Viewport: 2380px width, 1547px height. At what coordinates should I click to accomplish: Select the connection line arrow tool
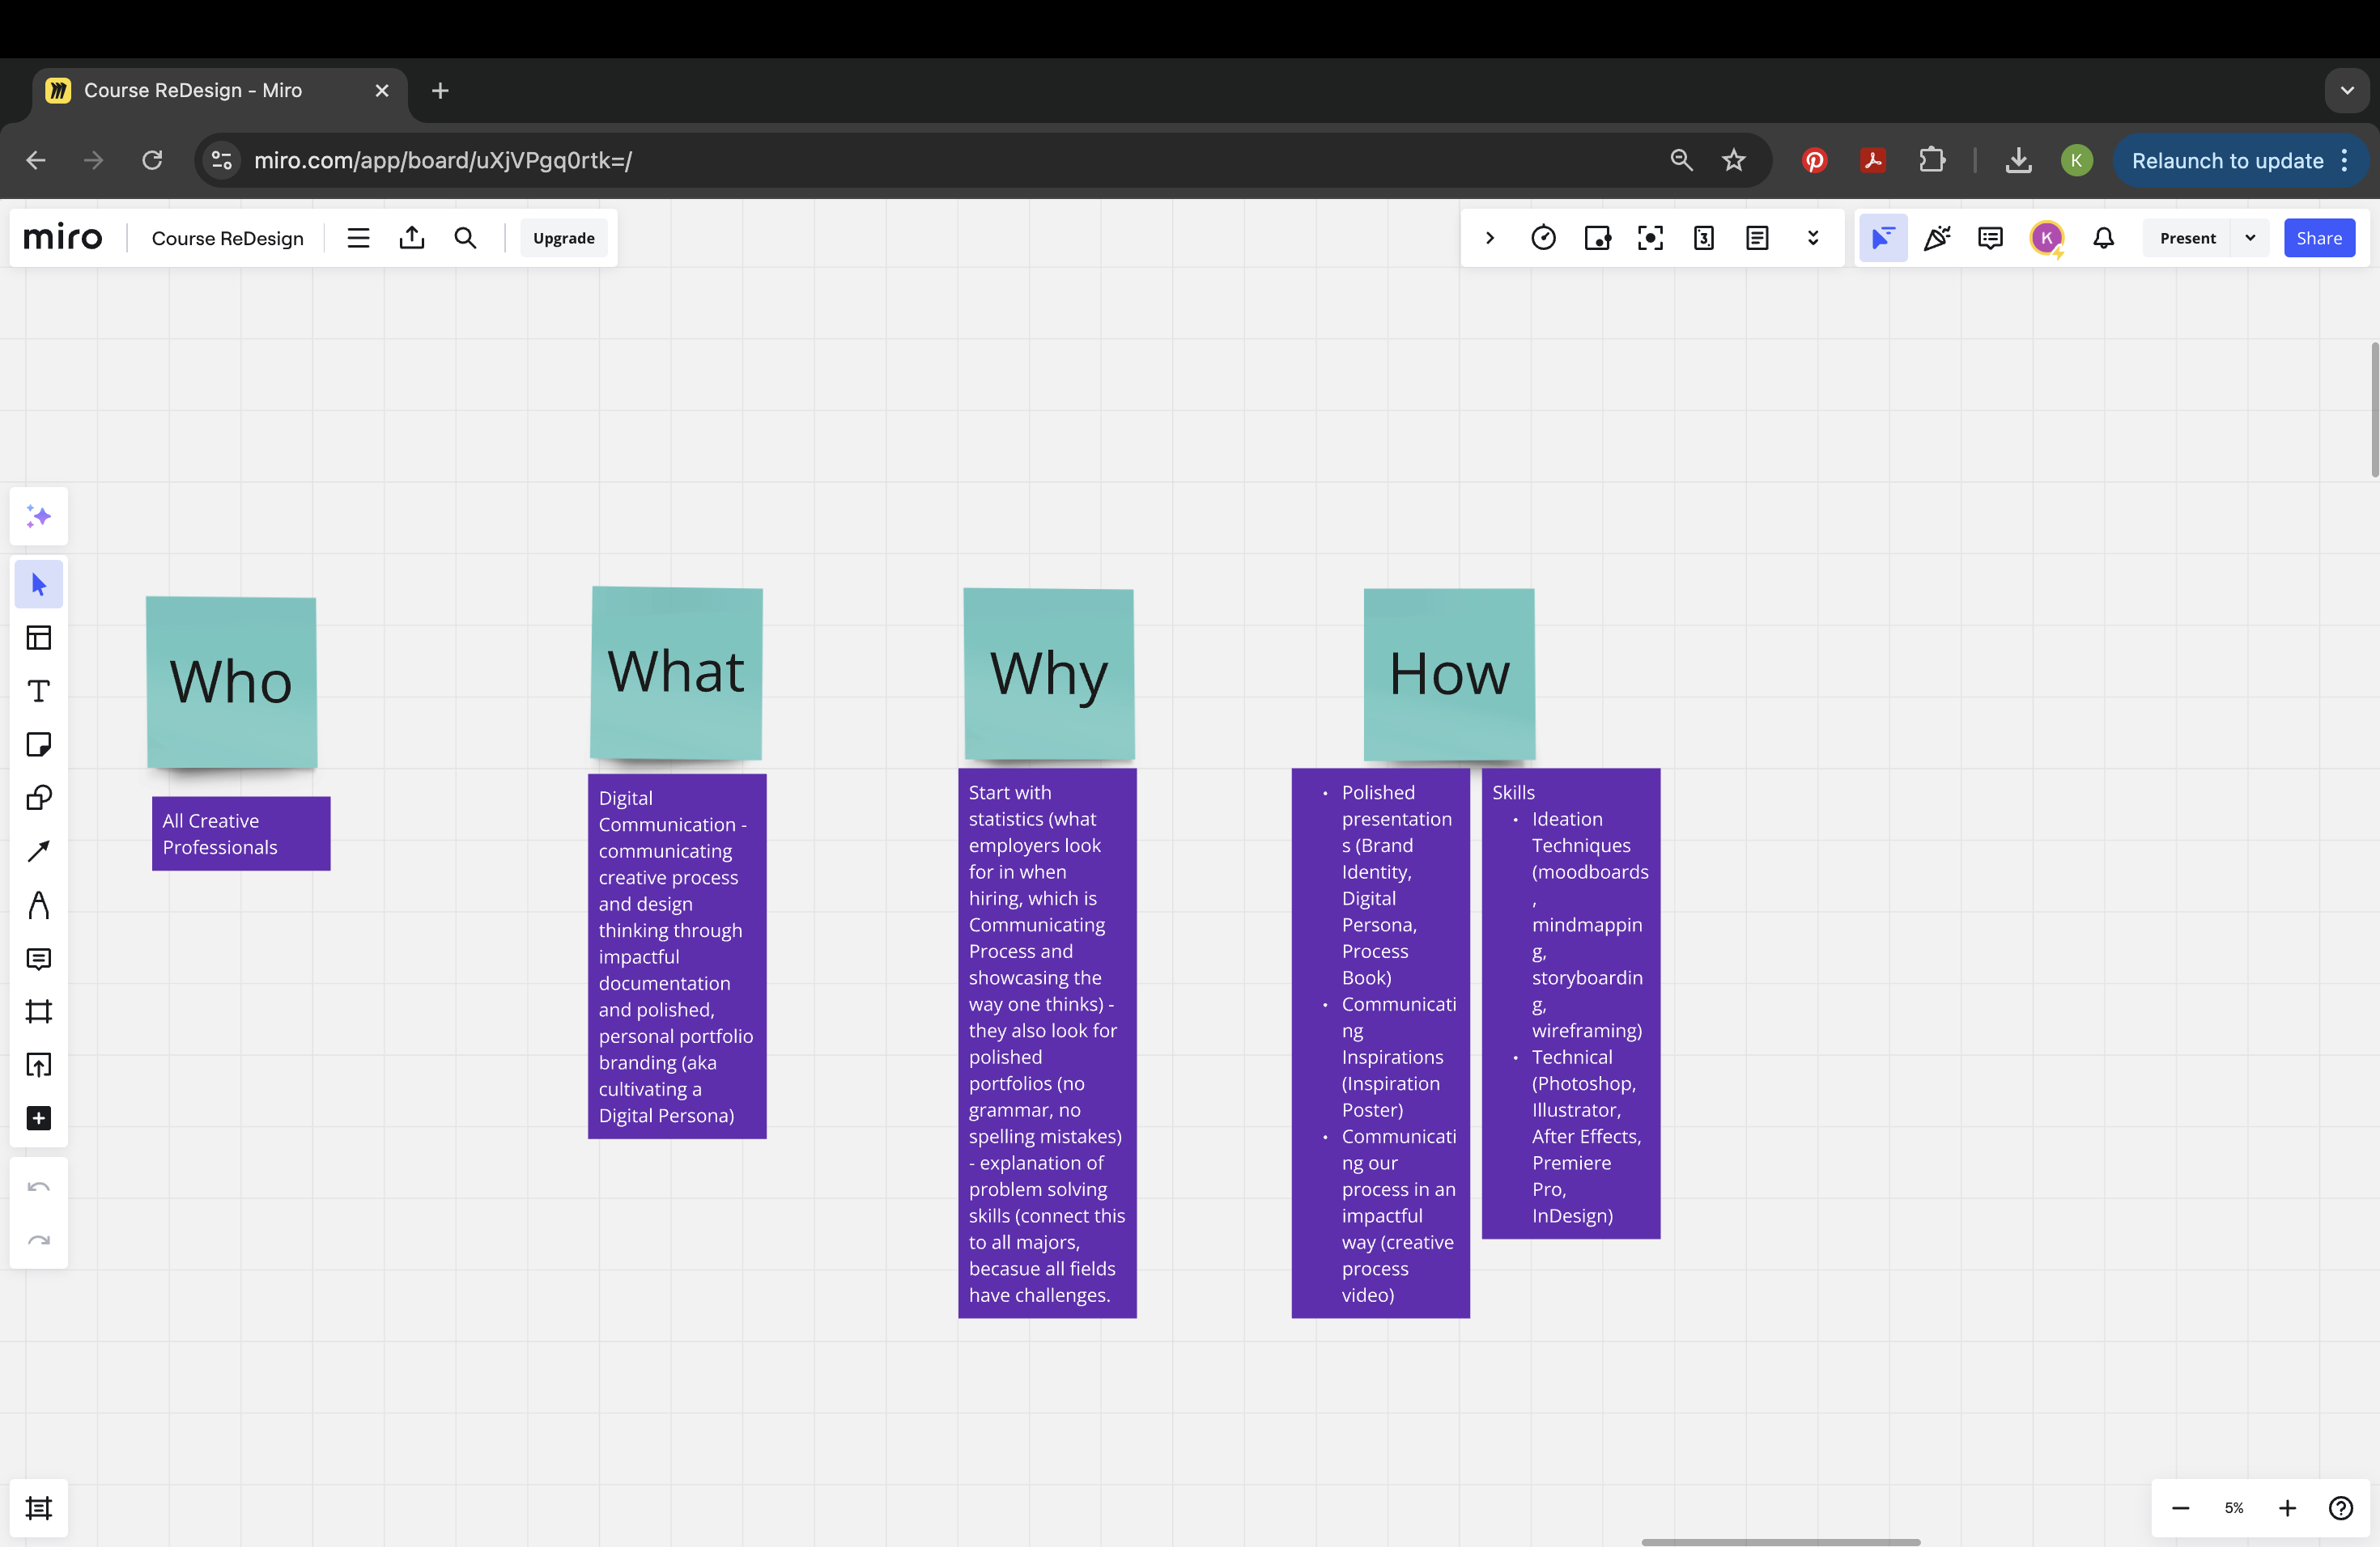[38, 851]
